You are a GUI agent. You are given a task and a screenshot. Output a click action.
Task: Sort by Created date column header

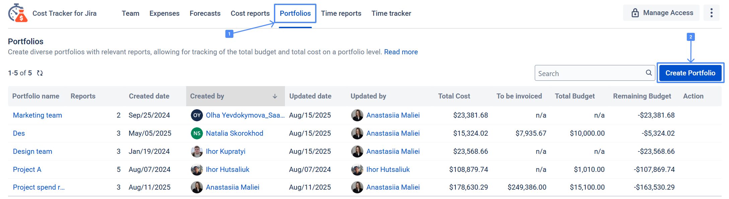click(149, 96)
